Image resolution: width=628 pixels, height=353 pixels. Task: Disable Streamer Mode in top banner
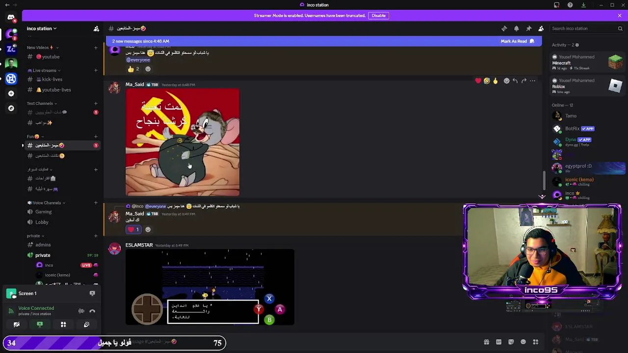point(378,16)
